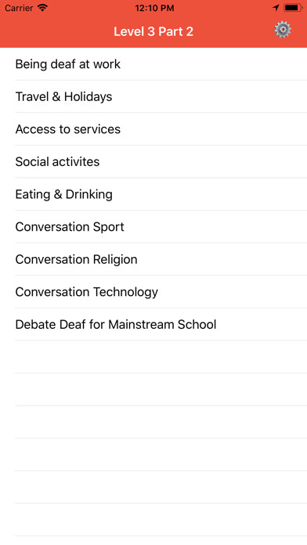Tap the 12:10 PM clock
This screenshot has height=545, width=307.
pos(154,8)
